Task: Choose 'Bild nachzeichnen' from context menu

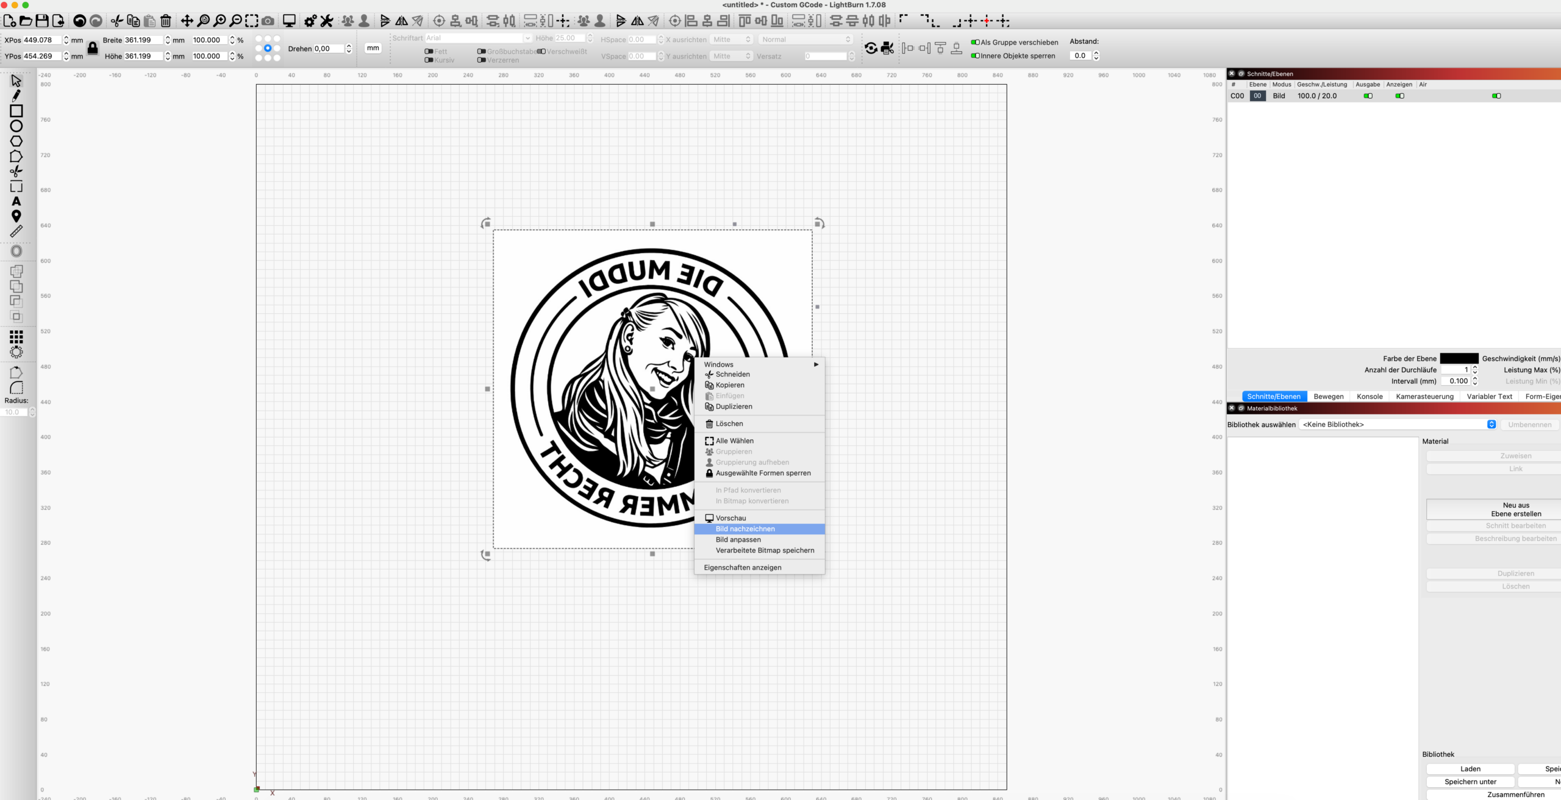Action: (x=745, y=529)
